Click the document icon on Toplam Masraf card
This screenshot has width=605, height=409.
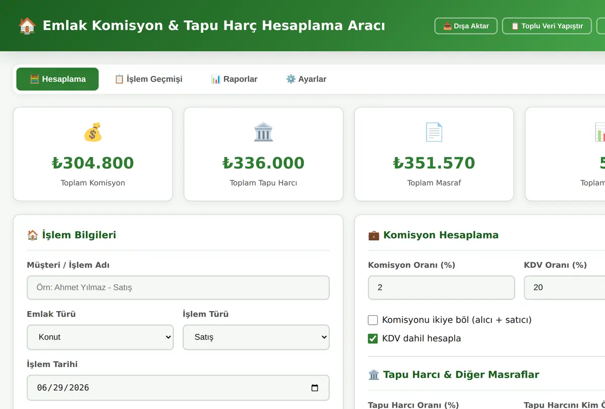point(434,132)
